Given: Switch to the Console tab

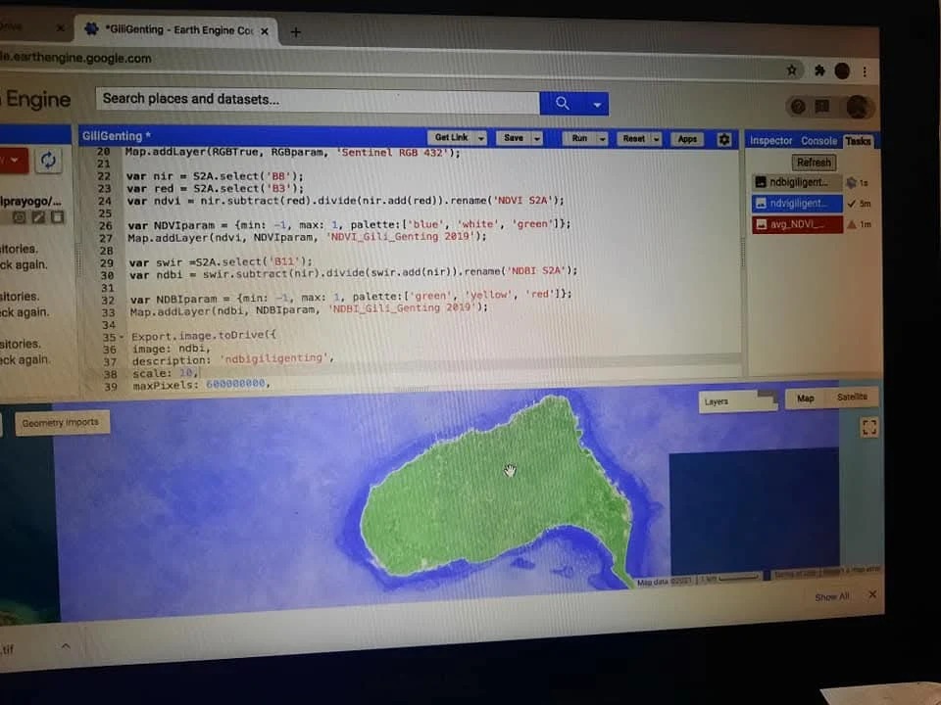Looking at the screenshot, I should point(818,141).
